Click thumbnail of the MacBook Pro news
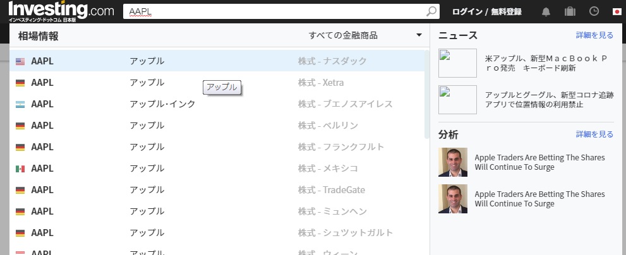This screenshot has width=626, height=255. pos(457,63)
